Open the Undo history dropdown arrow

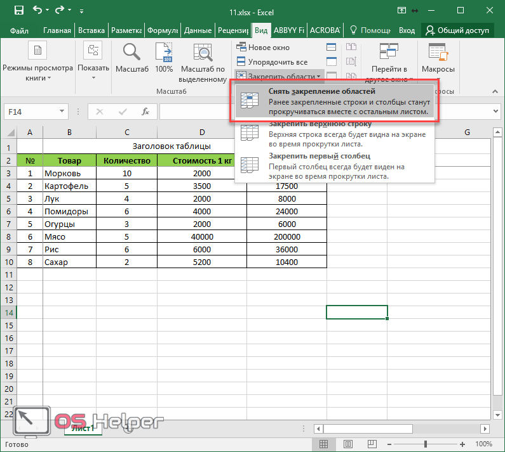[x=48, y=11]
